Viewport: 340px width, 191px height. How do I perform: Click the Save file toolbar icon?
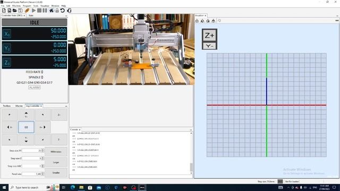click(20, 11)
